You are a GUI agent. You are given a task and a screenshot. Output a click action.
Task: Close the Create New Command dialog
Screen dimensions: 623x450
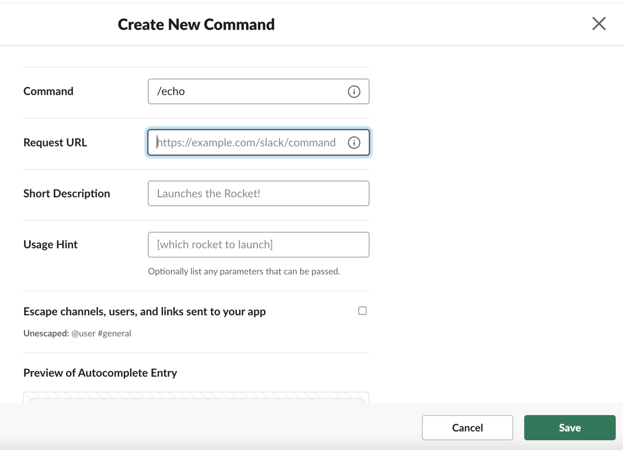599,24
